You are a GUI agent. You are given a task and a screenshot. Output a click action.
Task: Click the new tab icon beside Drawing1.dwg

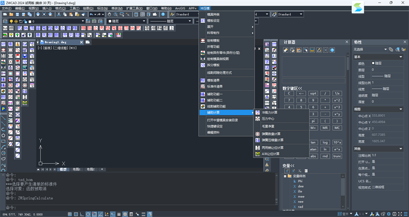[x=87, y=42]
